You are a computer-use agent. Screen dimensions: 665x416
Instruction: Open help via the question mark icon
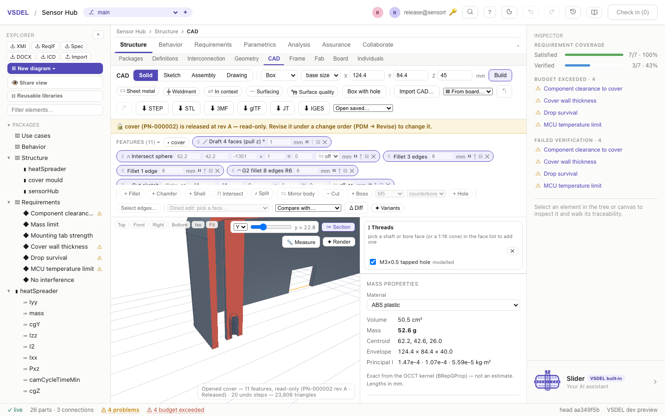point(490,12)
